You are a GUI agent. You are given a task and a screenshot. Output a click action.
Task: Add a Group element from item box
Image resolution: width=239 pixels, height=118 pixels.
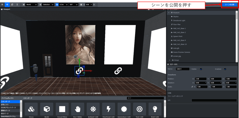tap(31, 110)
